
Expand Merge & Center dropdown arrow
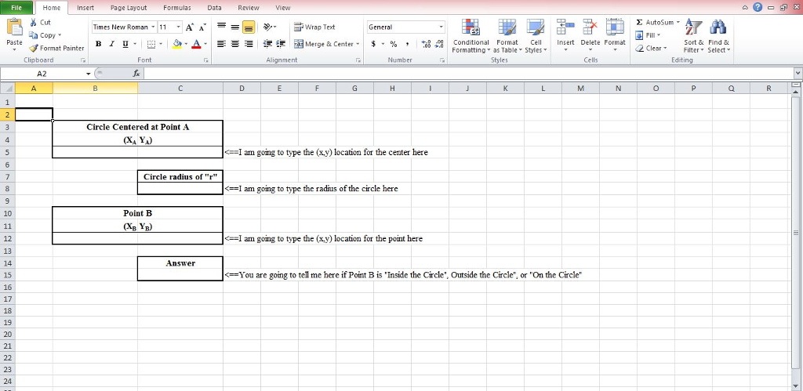pyautogui.click(x=358, y=44)
